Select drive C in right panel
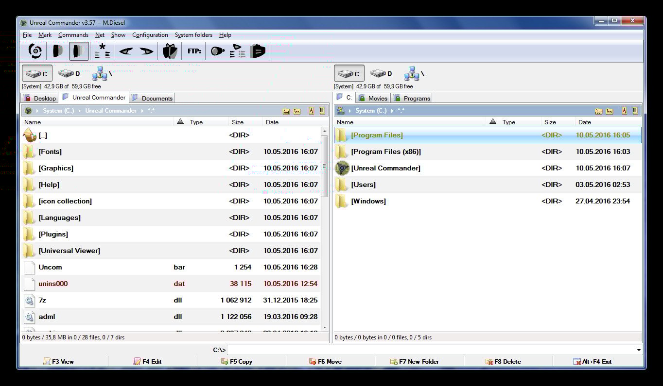Screen dimensions: 663x386 [349, 73]
